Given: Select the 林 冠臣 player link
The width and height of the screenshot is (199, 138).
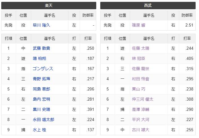Looking at the screenshot, I should [139, 59].
